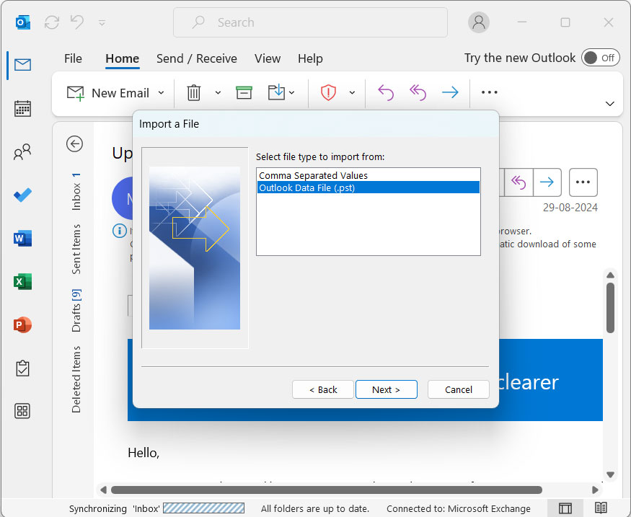Open the Calendar from the left sidebar
Image resolution: width=631 pixels, height=517 pixels.
pyautogui.click(x=22, y=108)
